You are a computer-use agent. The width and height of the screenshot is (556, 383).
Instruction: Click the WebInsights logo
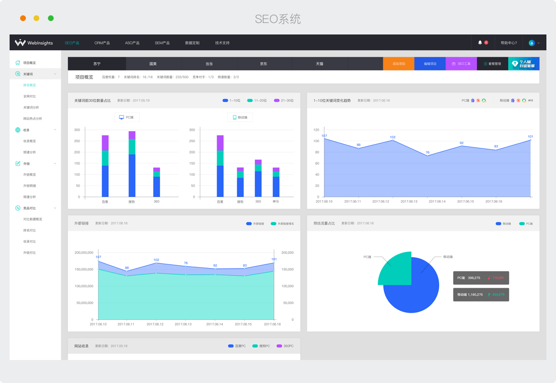(34, 43)
